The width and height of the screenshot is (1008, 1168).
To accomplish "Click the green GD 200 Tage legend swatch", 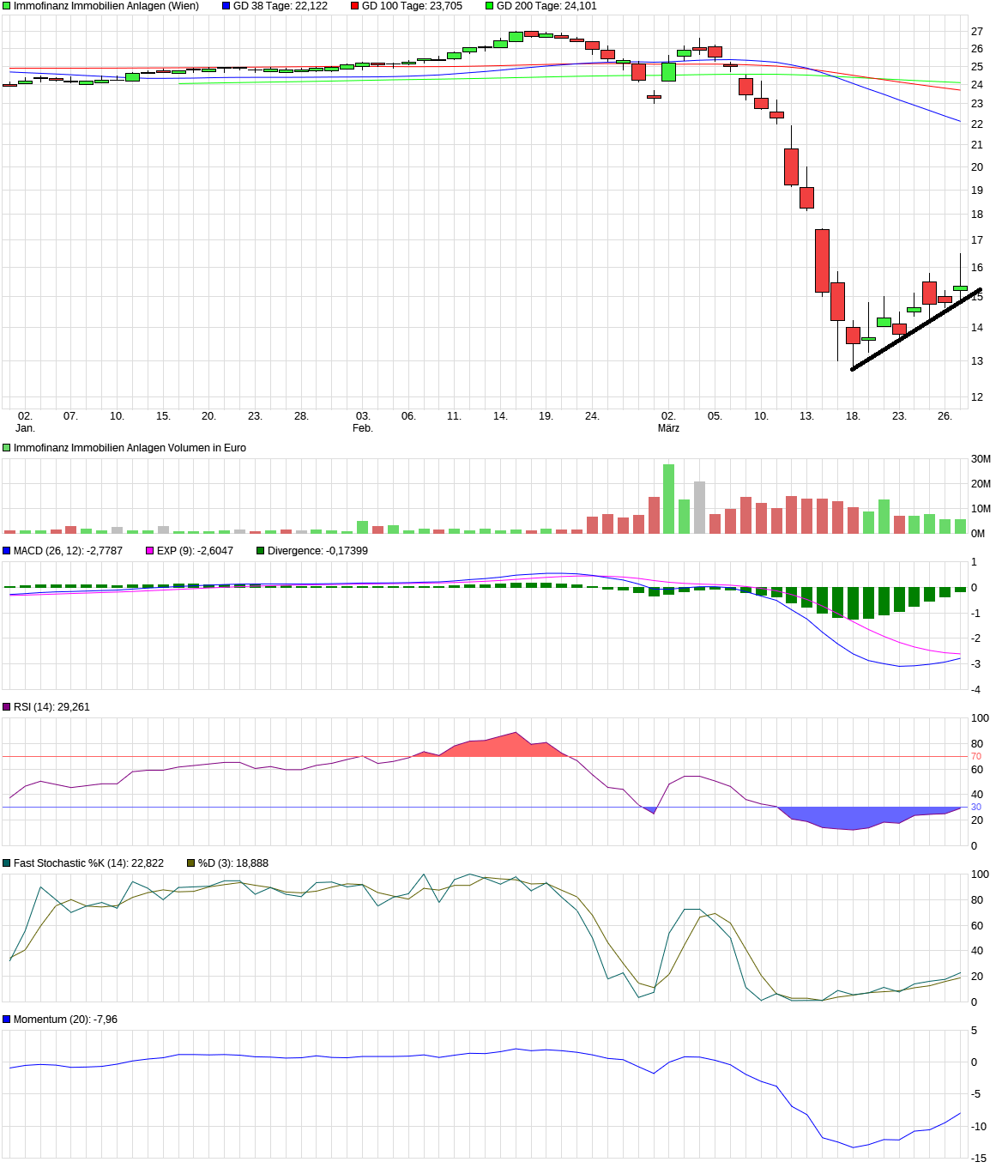I will point(490,6).
